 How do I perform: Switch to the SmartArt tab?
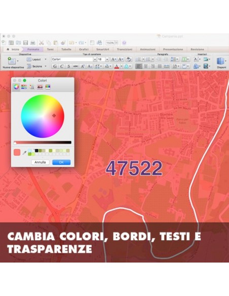pos(103,49)
